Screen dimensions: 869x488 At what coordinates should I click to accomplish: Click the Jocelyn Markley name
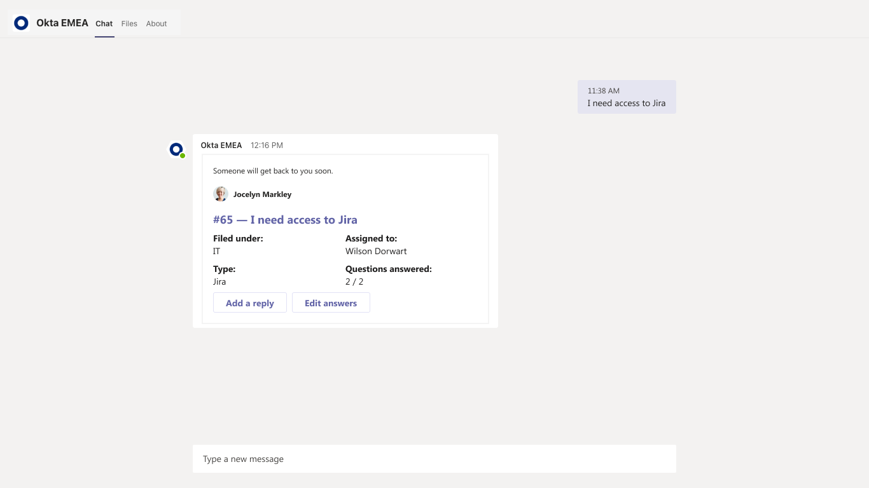tap(262, 194)
